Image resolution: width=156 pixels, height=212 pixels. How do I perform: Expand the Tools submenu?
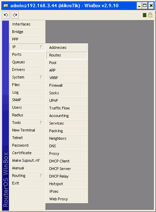click(27, 123)
